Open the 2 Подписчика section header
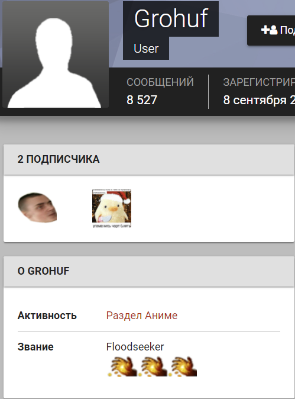The width and height of the screenshot is (295, 399). pos(59,159)
